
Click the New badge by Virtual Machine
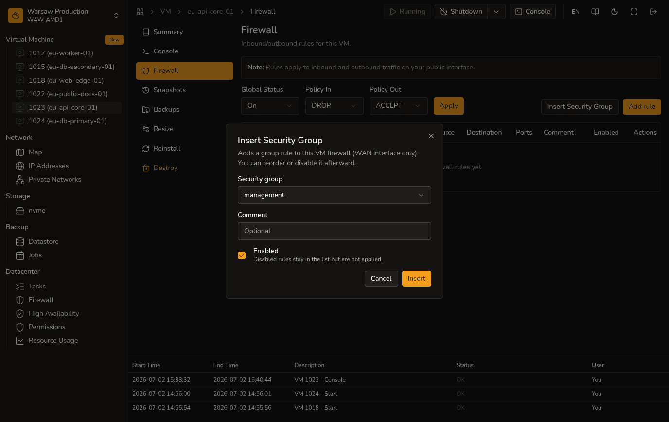click(x=114, y=40)
